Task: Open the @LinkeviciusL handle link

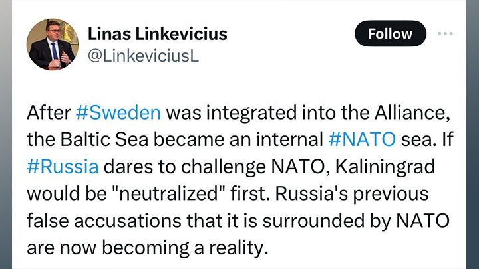Action: pos(144,56)
